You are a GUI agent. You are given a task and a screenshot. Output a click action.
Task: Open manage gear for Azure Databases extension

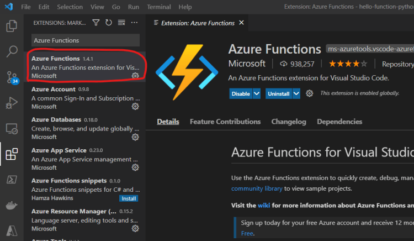(135, 137)
